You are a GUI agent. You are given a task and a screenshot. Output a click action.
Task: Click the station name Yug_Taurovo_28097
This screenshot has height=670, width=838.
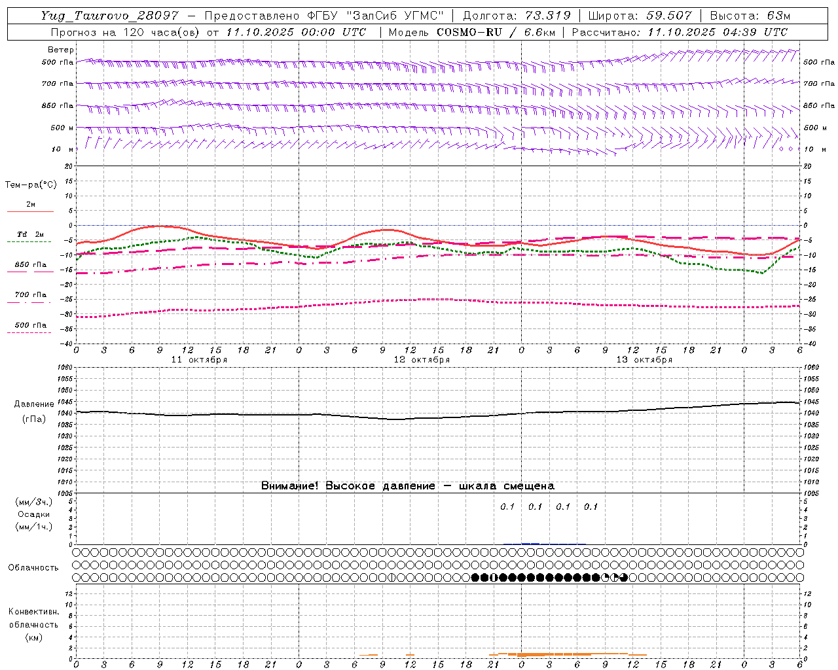[x=109, y=16]
